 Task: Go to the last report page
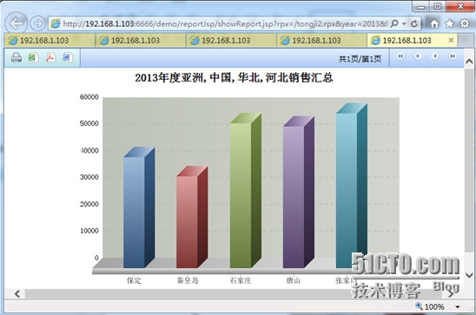[452, 56]
